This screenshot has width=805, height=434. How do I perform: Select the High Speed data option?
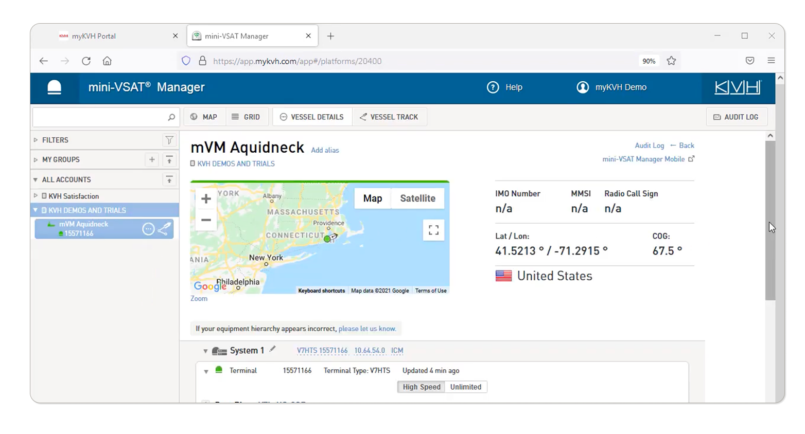pos(421,387)
